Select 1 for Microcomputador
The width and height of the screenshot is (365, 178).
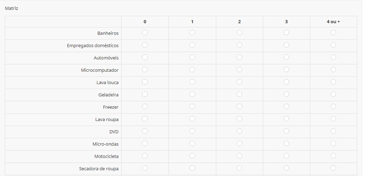tap(192, 69)
